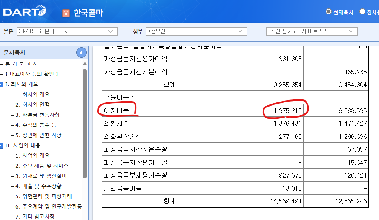The height and width of the screenshot is (220, 379).
Task: Click the 파생금융자산평가손실 label
Action: click(x=135, y=162)
